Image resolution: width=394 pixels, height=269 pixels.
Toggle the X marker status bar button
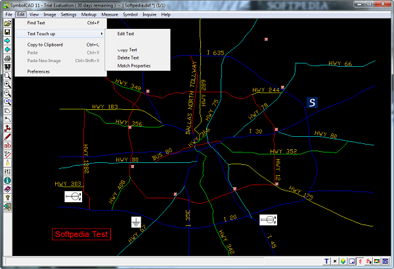pos(334,262)
